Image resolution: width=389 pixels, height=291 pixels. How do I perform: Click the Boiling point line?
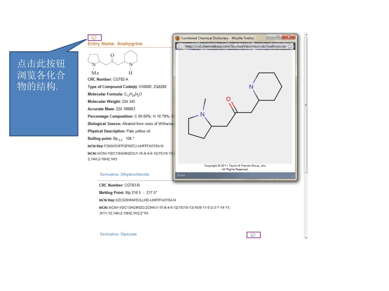[x=111, y=139]
